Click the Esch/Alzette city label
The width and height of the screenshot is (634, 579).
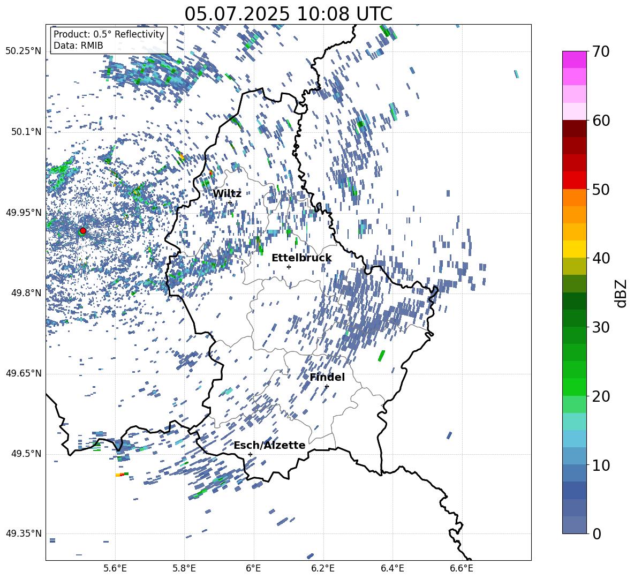(269, 445)
